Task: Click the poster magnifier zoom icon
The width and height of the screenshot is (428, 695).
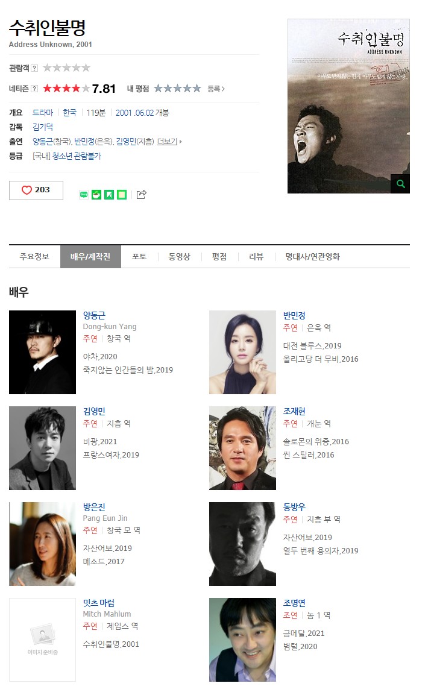Action: 400,183
